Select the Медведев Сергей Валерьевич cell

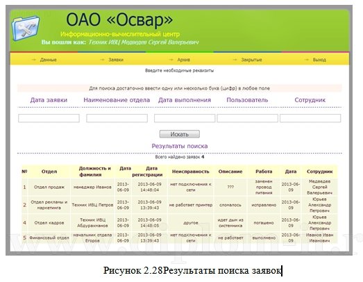pos(319,187)
